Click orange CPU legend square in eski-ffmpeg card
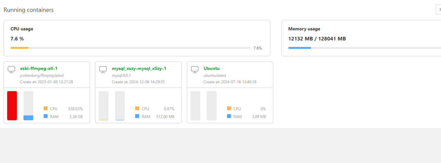The height and width of the screenshot is (163, 441). pyautogui.click(x=46, y=108)
